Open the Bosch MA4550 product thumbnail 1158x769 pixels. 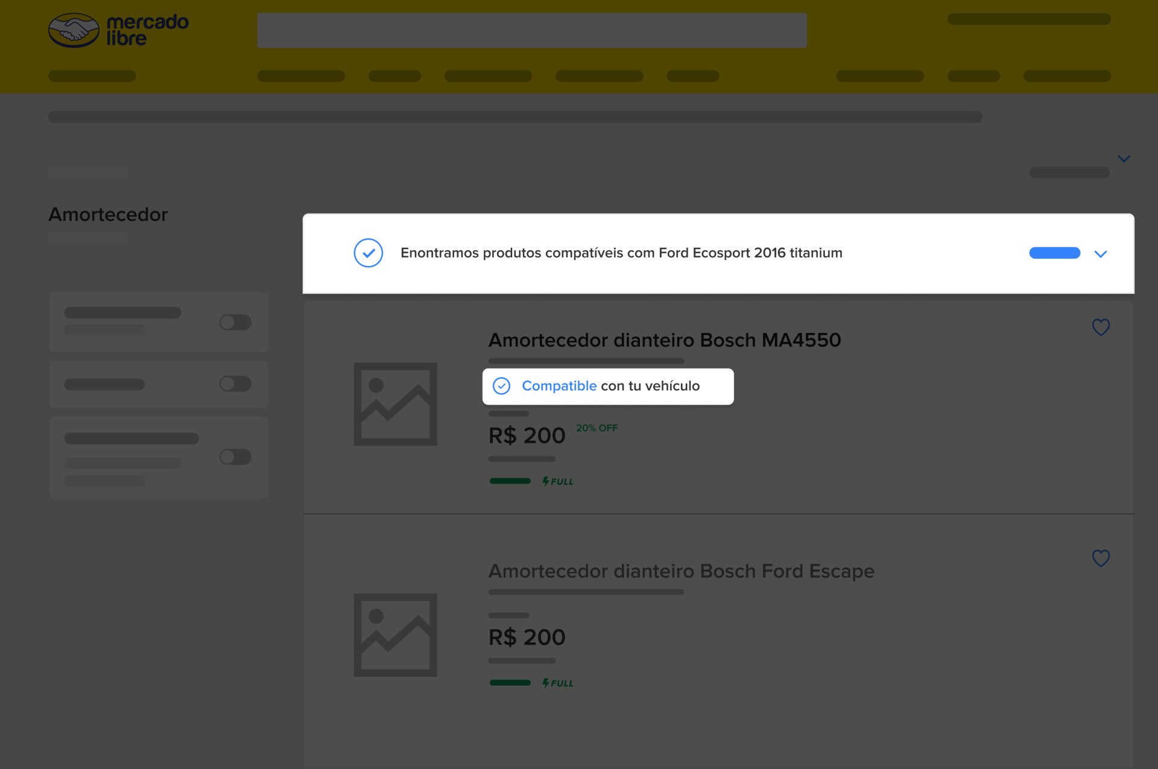coord(395,404)
